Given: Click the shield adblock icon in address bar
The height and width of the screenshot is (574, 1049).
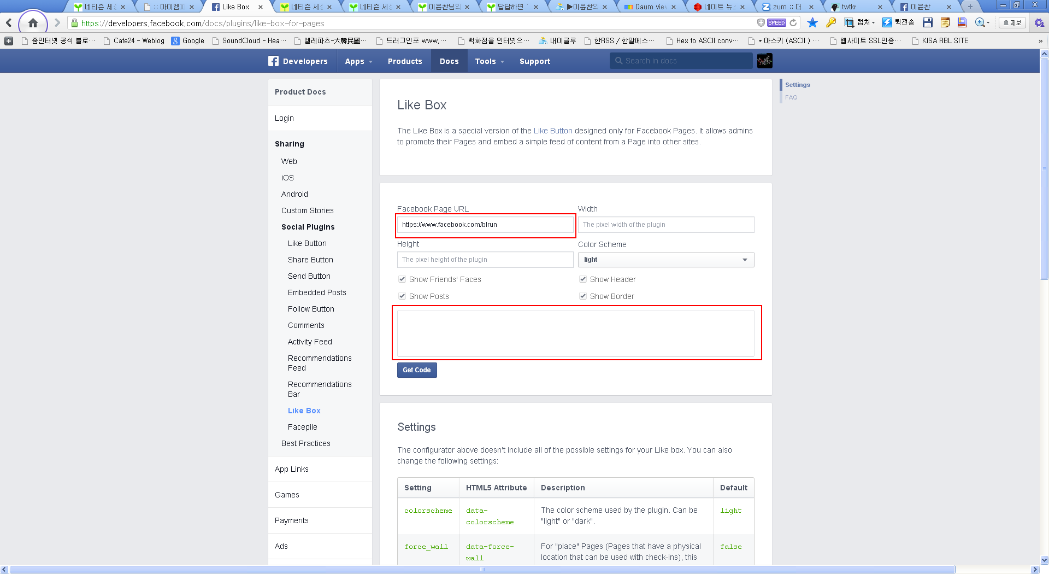Looking at the screenshot, I should point(761,23).
